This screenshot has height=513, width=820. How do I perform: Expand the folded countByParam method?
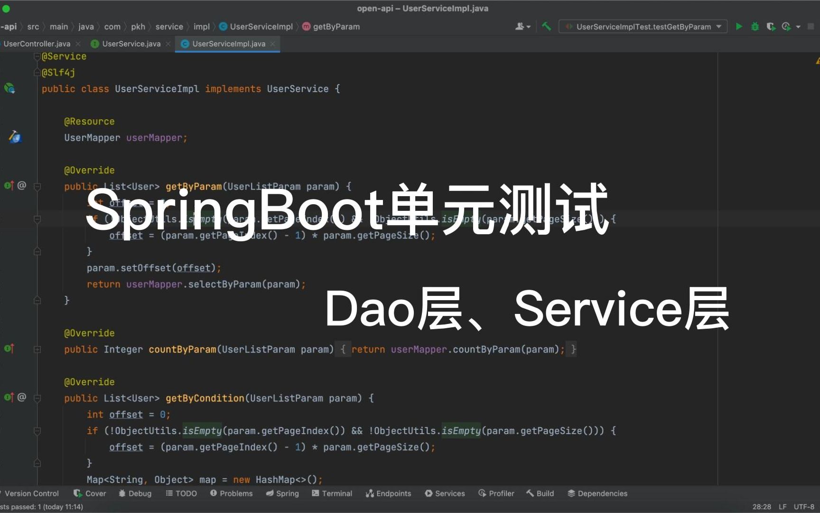tap(37, 349)
